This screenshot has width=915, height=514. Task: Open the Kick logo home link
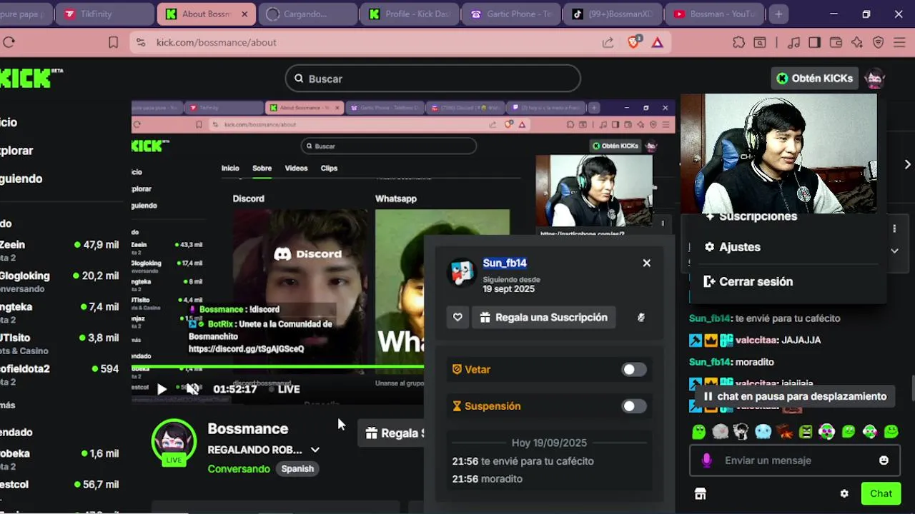(x=27, y=78)
